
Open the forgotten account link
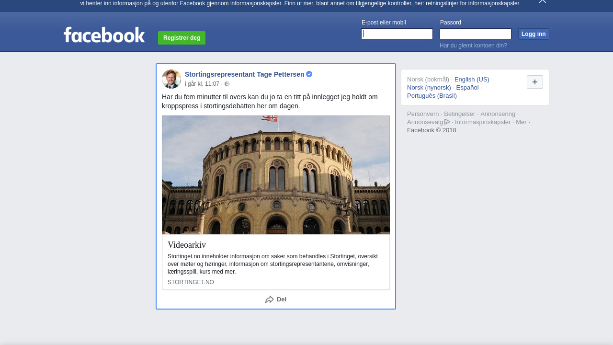(x=473, y=46)
